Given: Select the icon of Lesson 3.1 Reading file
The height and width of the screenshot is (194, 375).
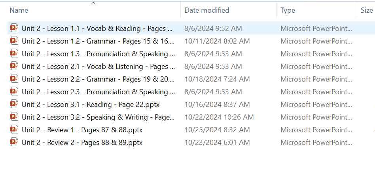Looking at the screenshot, I should tap(14, 104).
